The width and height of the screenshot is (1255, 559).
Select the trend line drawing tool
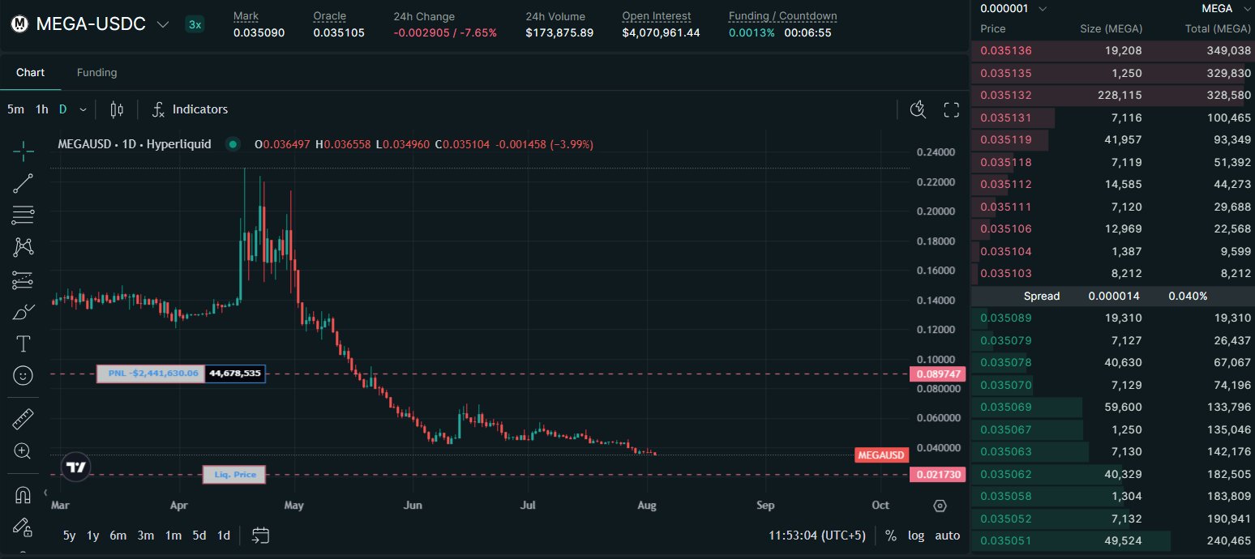click(23, 183)
